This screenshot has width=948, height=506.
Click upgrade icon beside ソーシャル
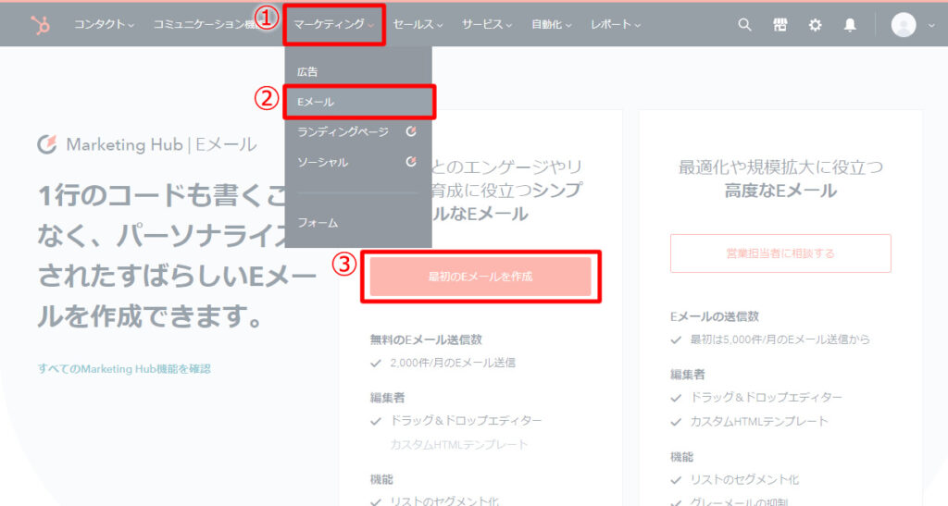tap(411, 161)
